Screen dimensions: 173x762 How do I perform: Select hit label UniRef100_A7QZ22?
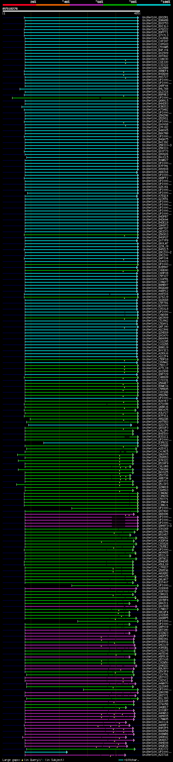coord(155,29)
